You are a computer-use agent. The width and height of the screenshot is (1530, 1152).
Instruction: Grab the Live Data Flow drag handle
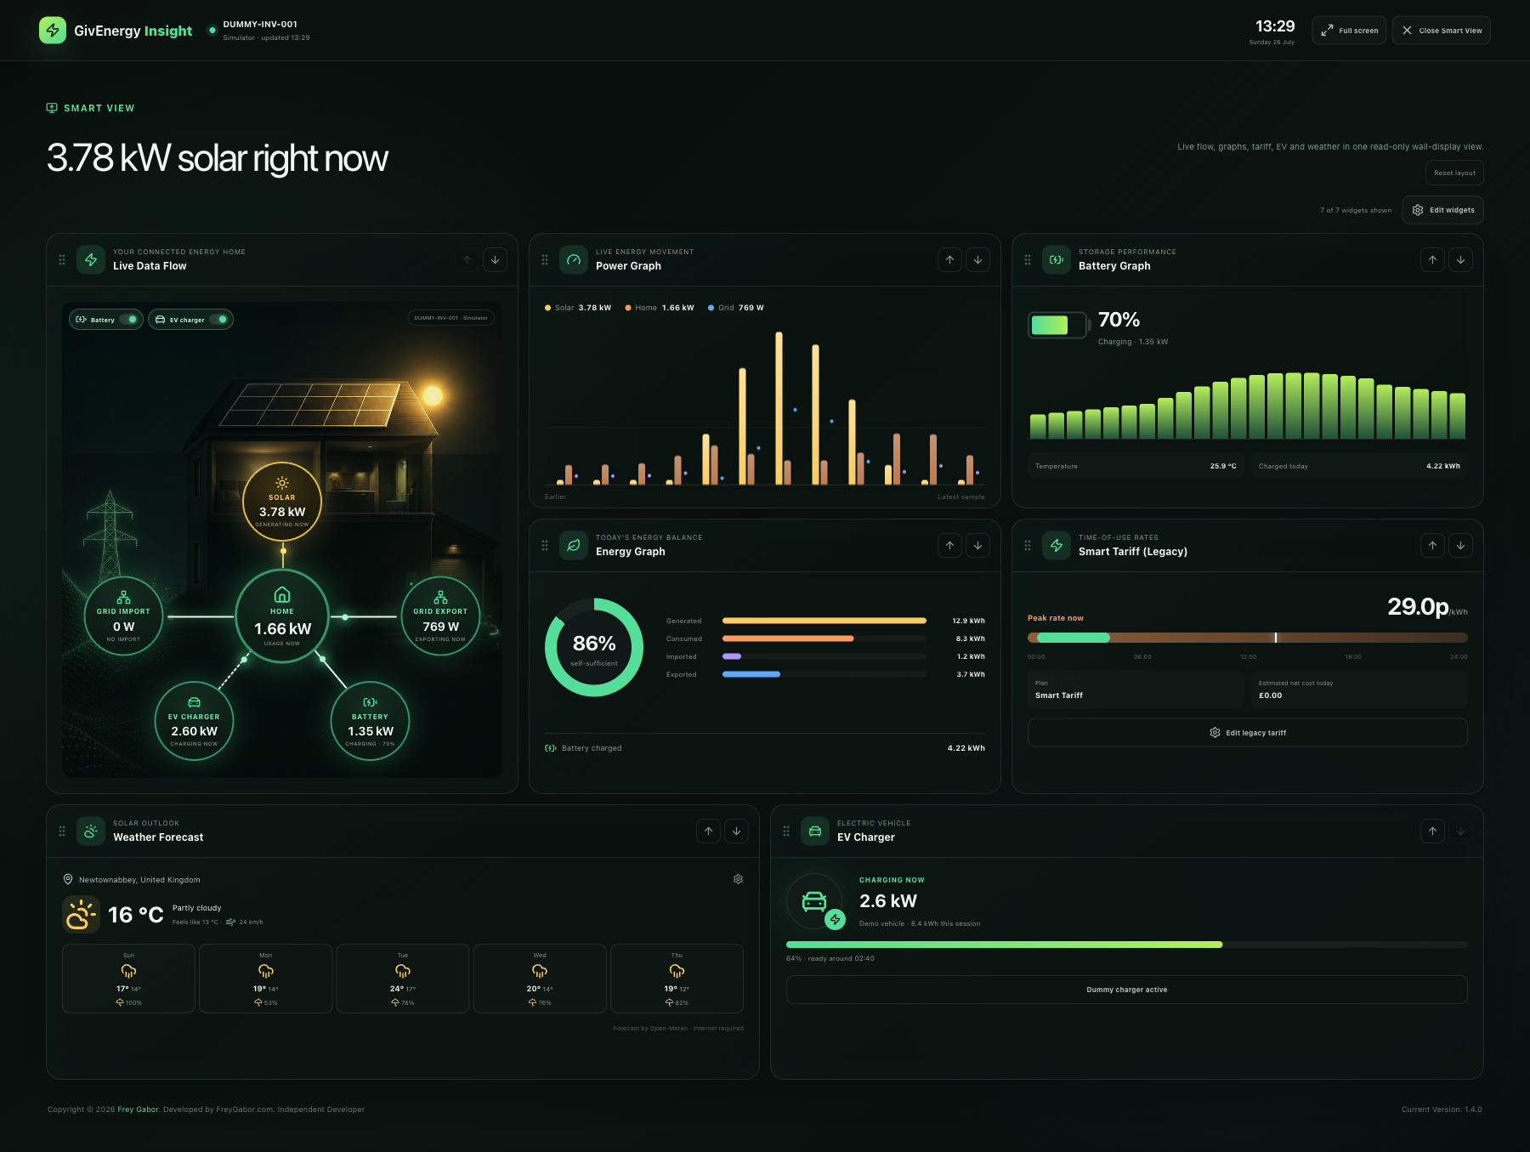[62, 260]
